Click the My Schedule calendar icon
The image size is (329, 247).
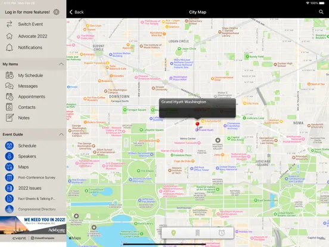pyautogui.click(x=10, y=75)
